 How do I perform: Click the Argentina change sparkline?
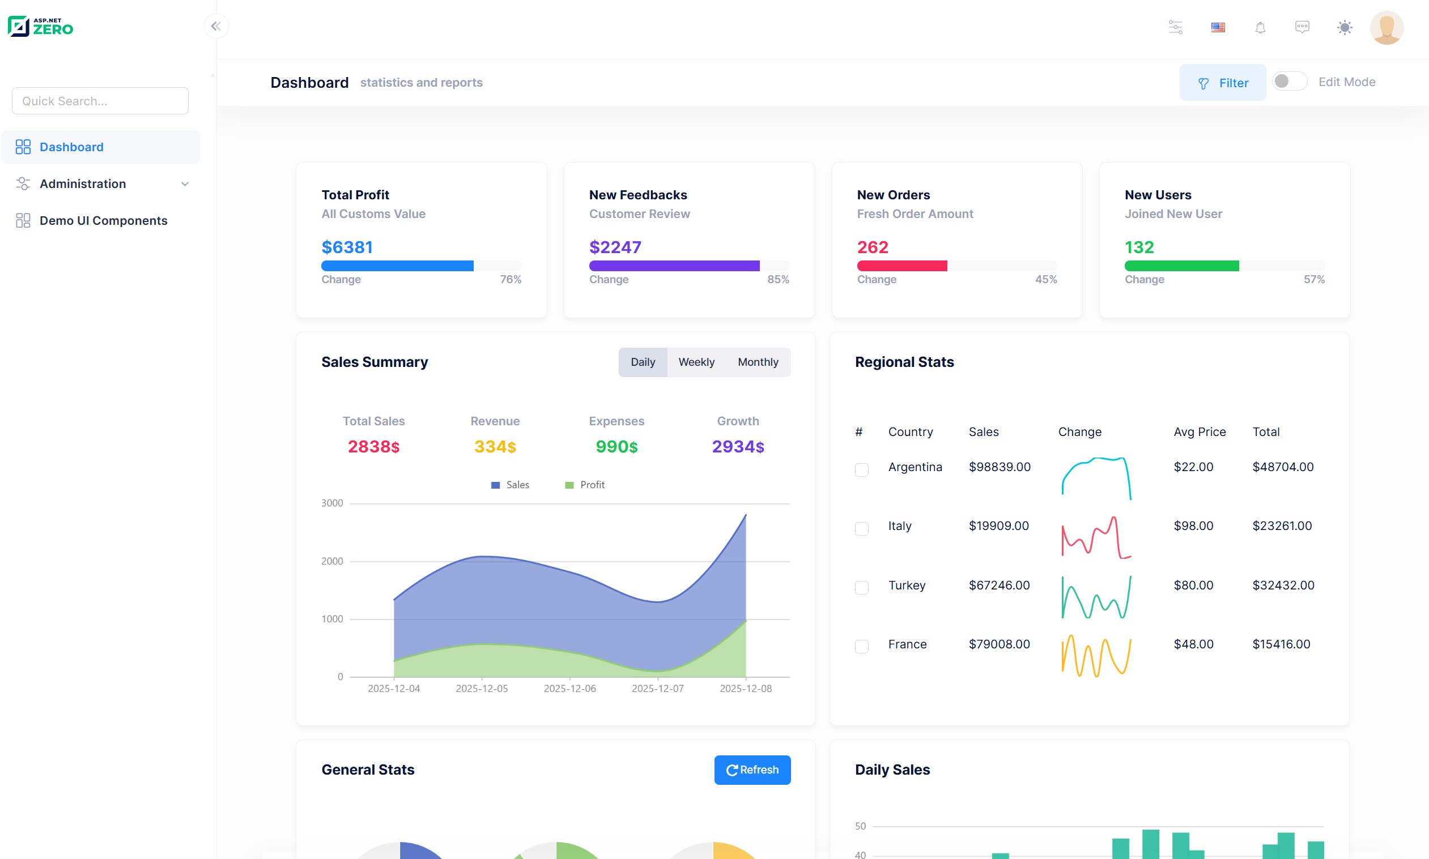click(x=1096, y=478)
